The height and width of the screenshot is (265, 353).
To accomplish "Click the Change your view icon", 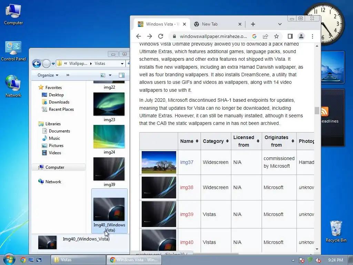I will (103, 75).
